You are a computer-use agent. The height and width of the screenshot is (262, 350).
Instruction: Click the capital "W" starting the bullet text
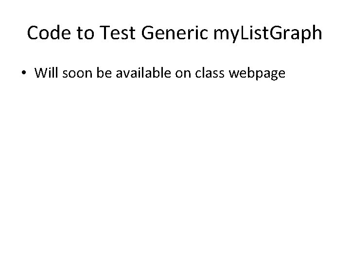pyautogui.click(x=40, y=73)
